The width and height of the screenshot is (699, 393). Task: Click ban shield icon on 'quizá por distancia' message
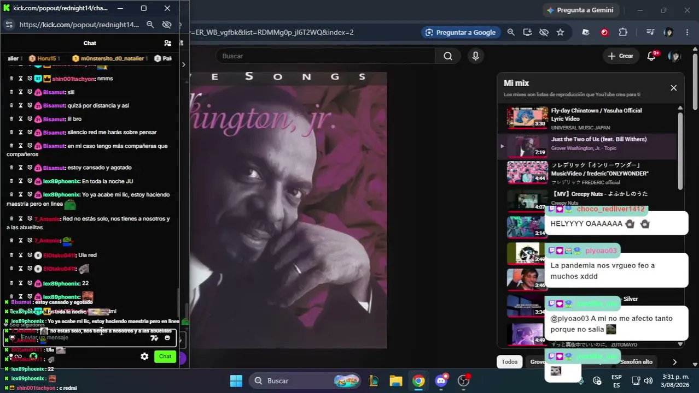(30, 105)
